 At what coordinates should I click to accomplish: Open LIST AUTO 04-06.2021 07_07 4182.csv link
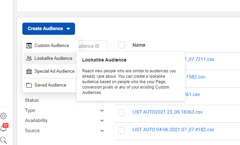173,129
